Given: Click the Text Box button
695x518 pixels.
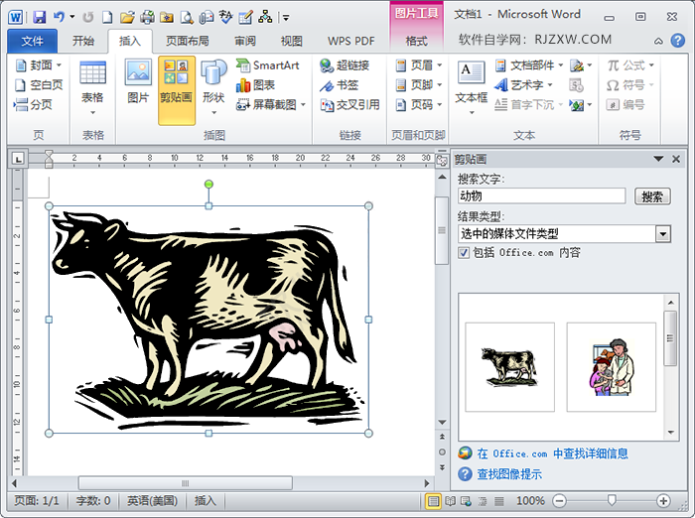Looking at the screenshot, I should coord(472,87).
